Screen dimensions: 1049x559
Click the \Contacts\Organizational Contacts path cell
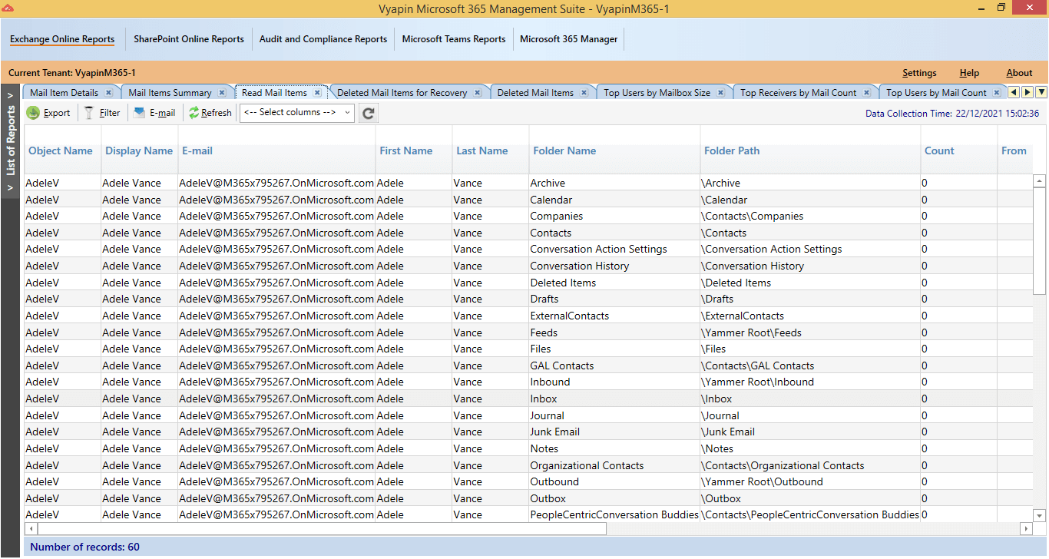(x=810, y=465)
